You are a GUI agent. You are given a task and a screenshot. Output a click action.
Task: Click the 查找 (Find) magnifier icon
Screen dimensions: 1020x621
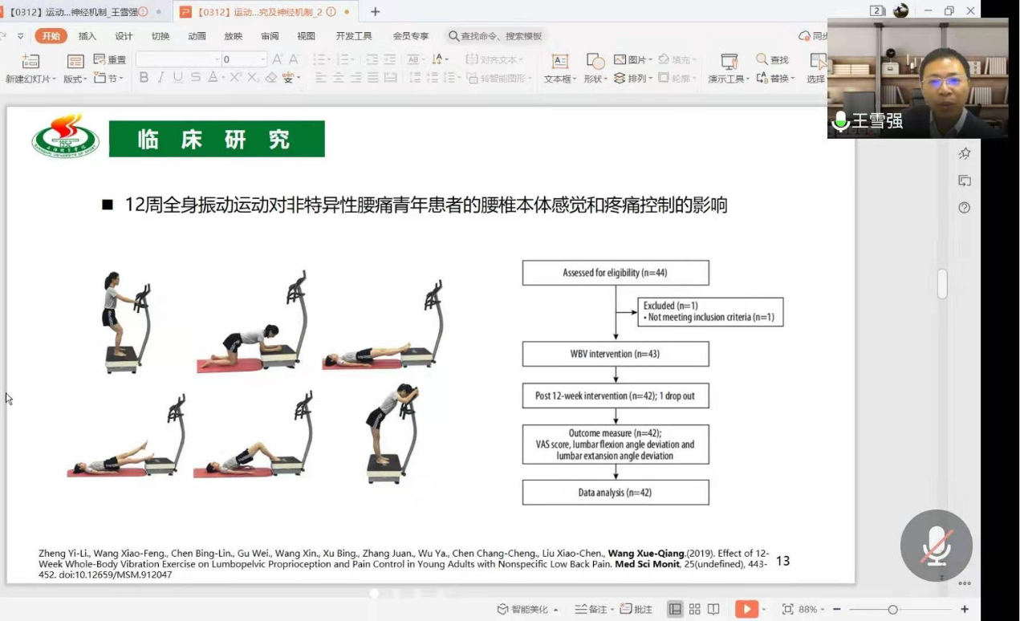coord(762,59)
